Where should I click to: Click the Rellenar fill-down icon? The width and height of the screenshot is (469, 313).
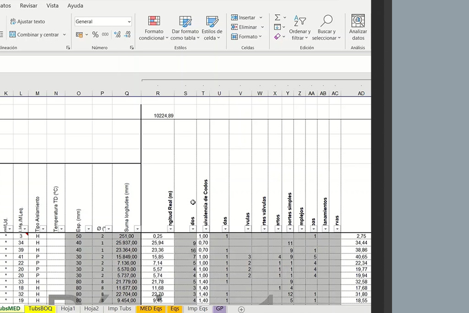click(277, 27)
